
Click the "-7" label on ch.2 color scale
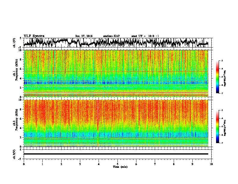click(x=222, y=143)
